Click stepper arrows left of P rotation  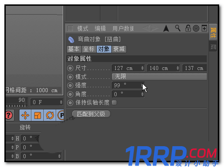tap(12, 147)
